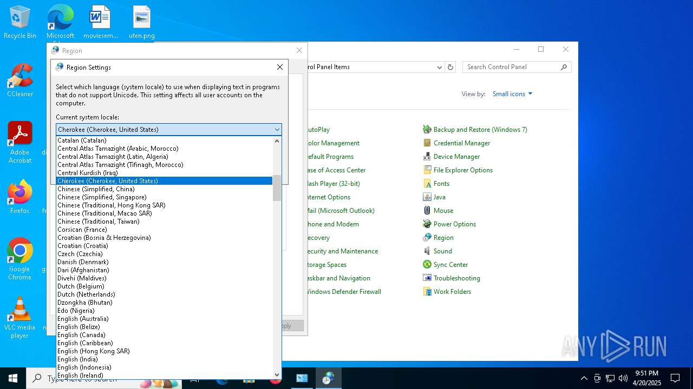
Task: Select English (Australia) locale
Action: click(165, 319)
